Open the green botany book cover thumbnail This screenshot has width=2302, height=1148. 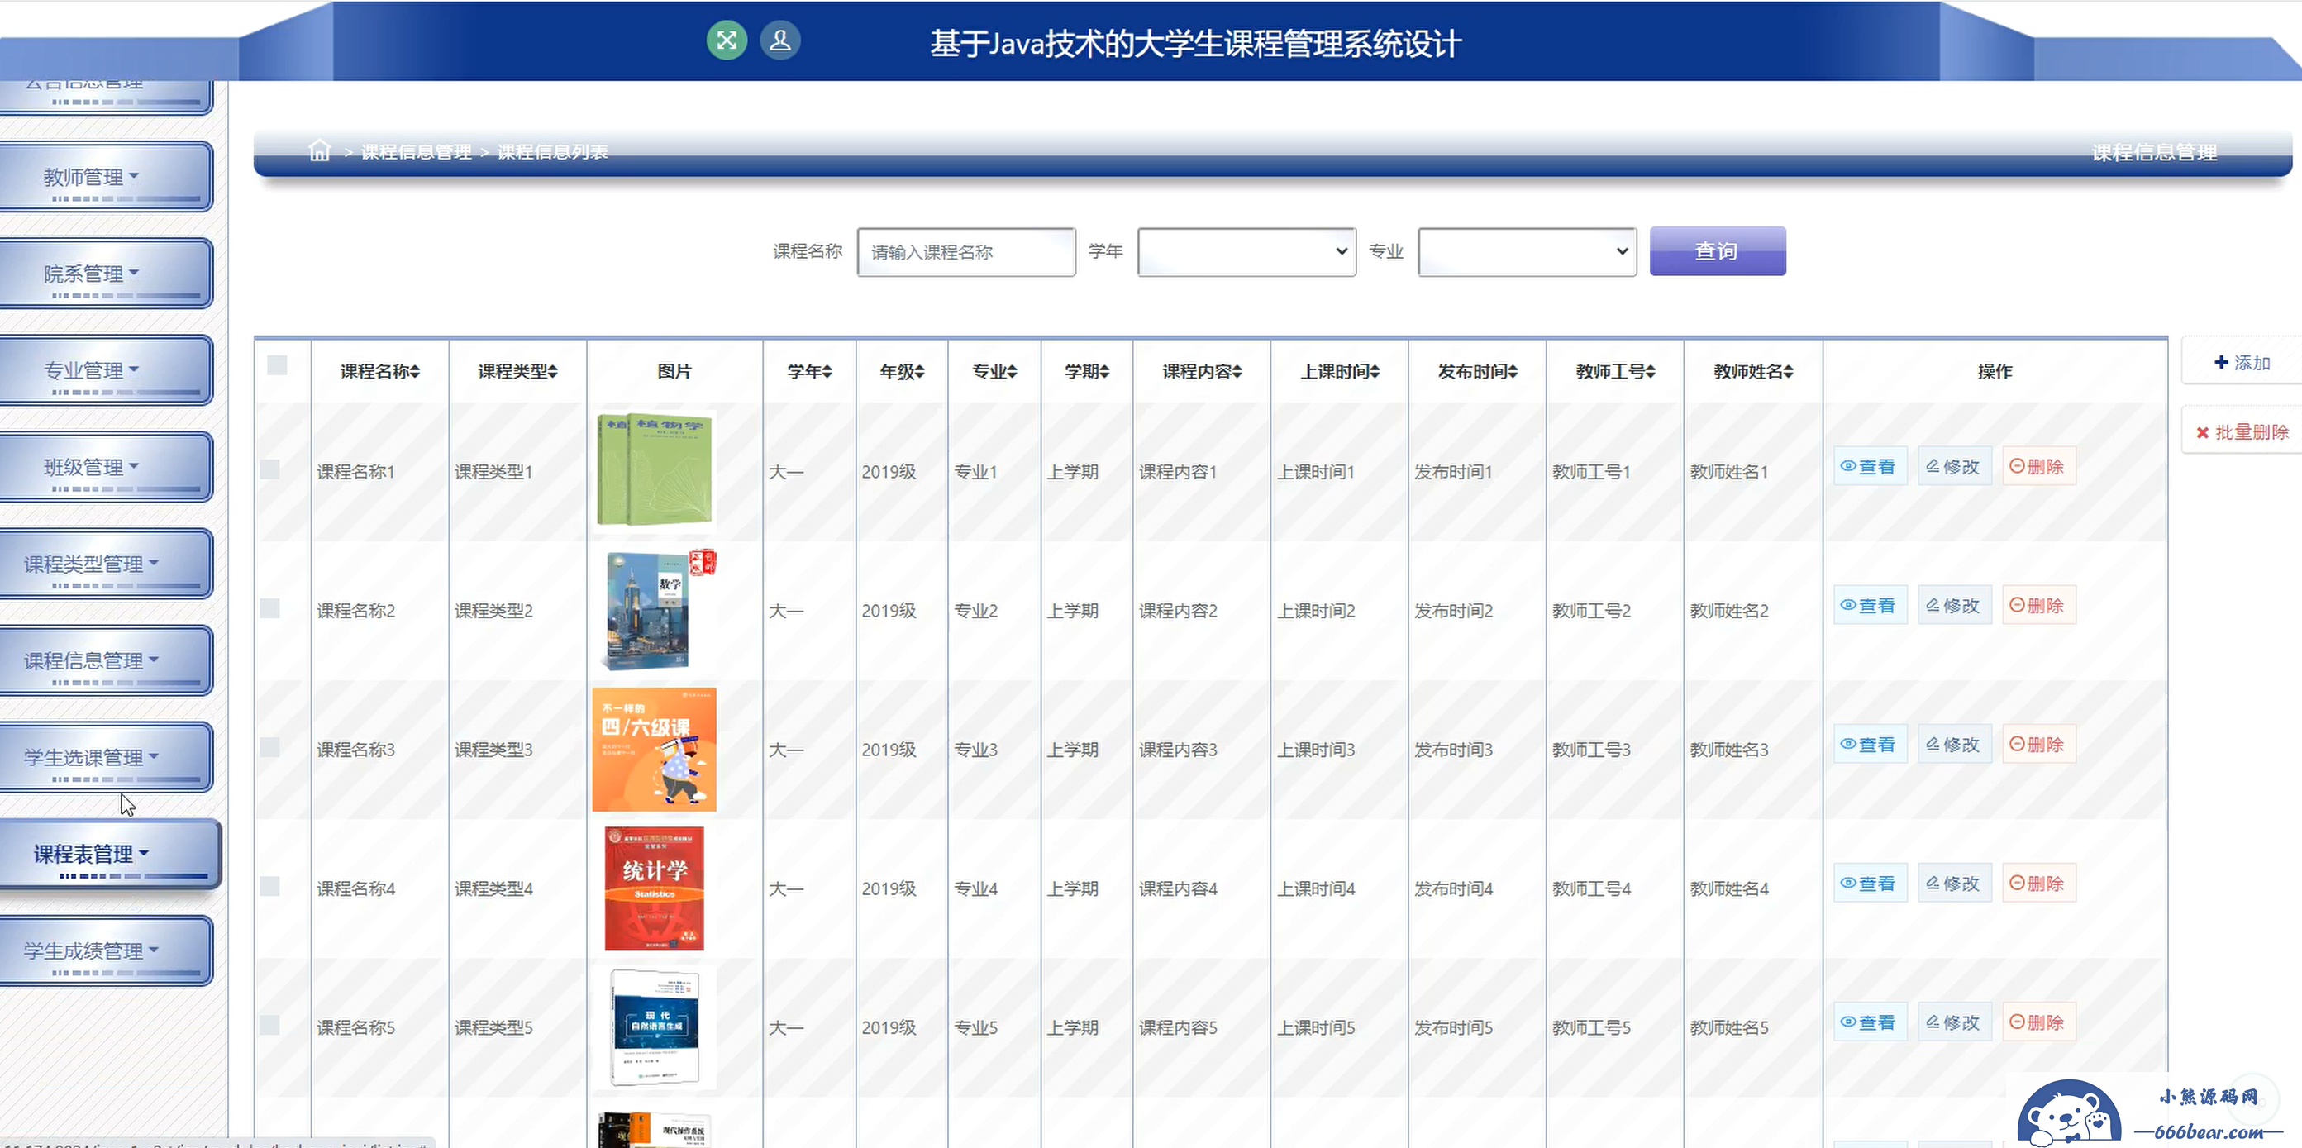pos(654,470)
